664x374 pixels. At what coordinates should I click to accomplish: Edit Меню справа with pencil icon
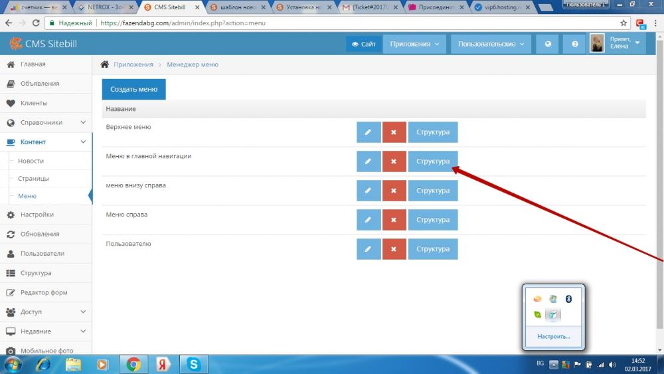(369, 220)
